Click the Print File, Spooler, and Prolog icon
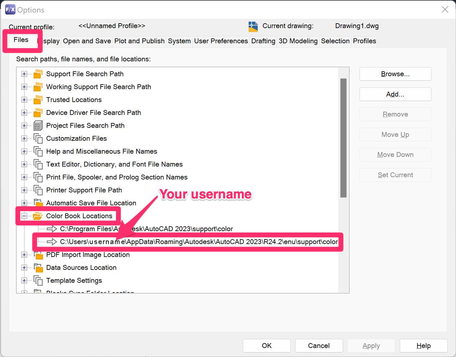Image resolution: width=456 pixels, height=357 pixels. pyautogui.click(x=38, y=177)
